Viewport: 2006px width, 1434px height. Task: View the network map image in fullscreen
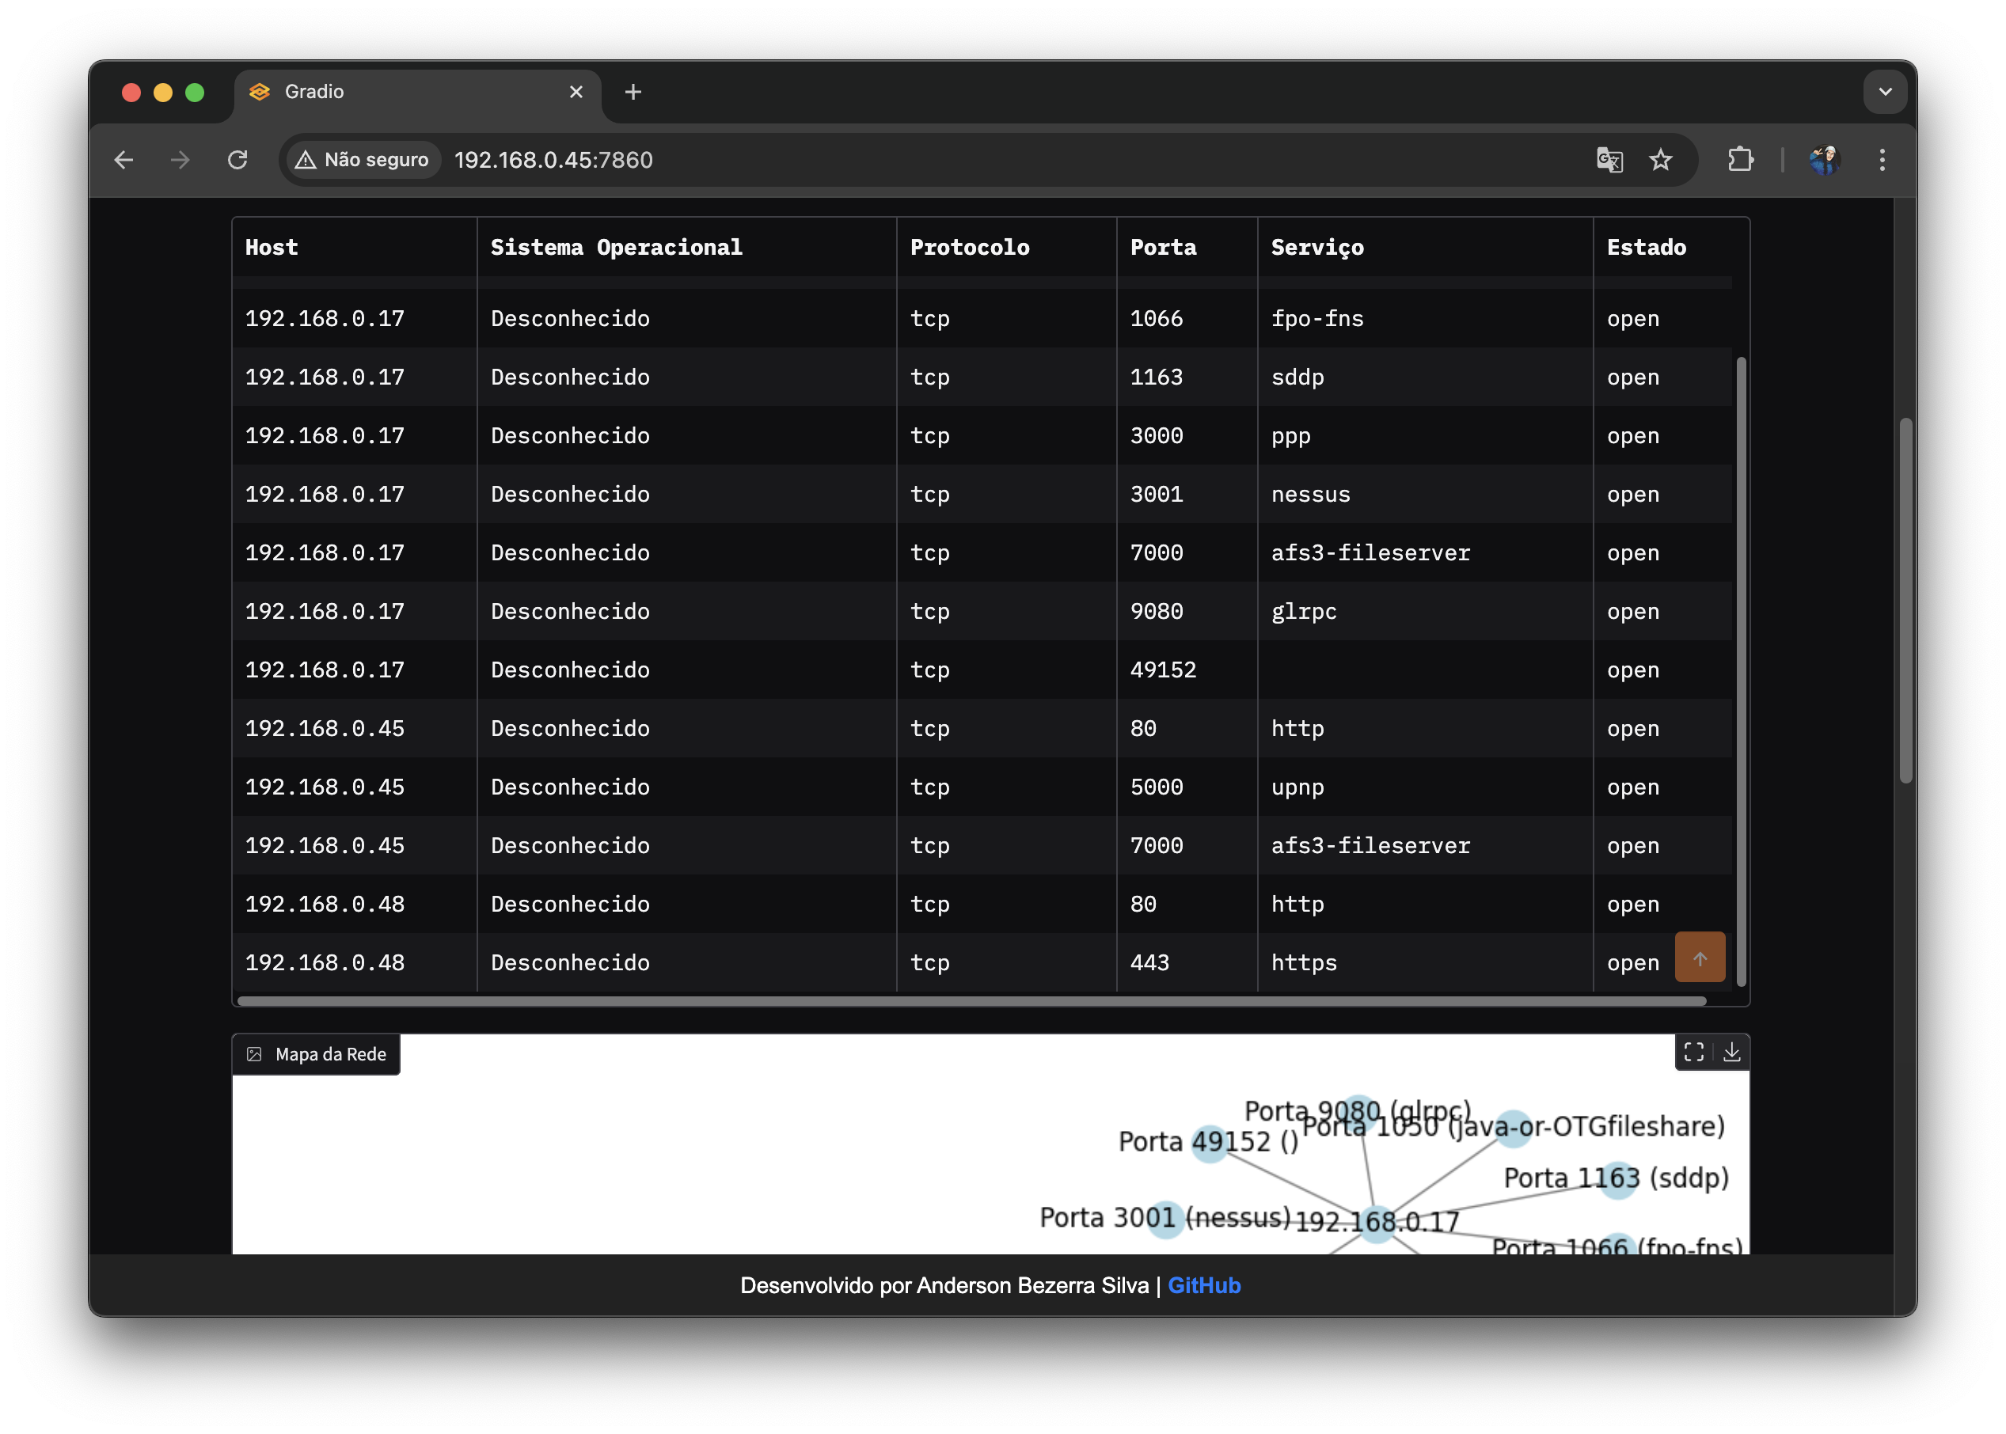pos(1693,1052)
